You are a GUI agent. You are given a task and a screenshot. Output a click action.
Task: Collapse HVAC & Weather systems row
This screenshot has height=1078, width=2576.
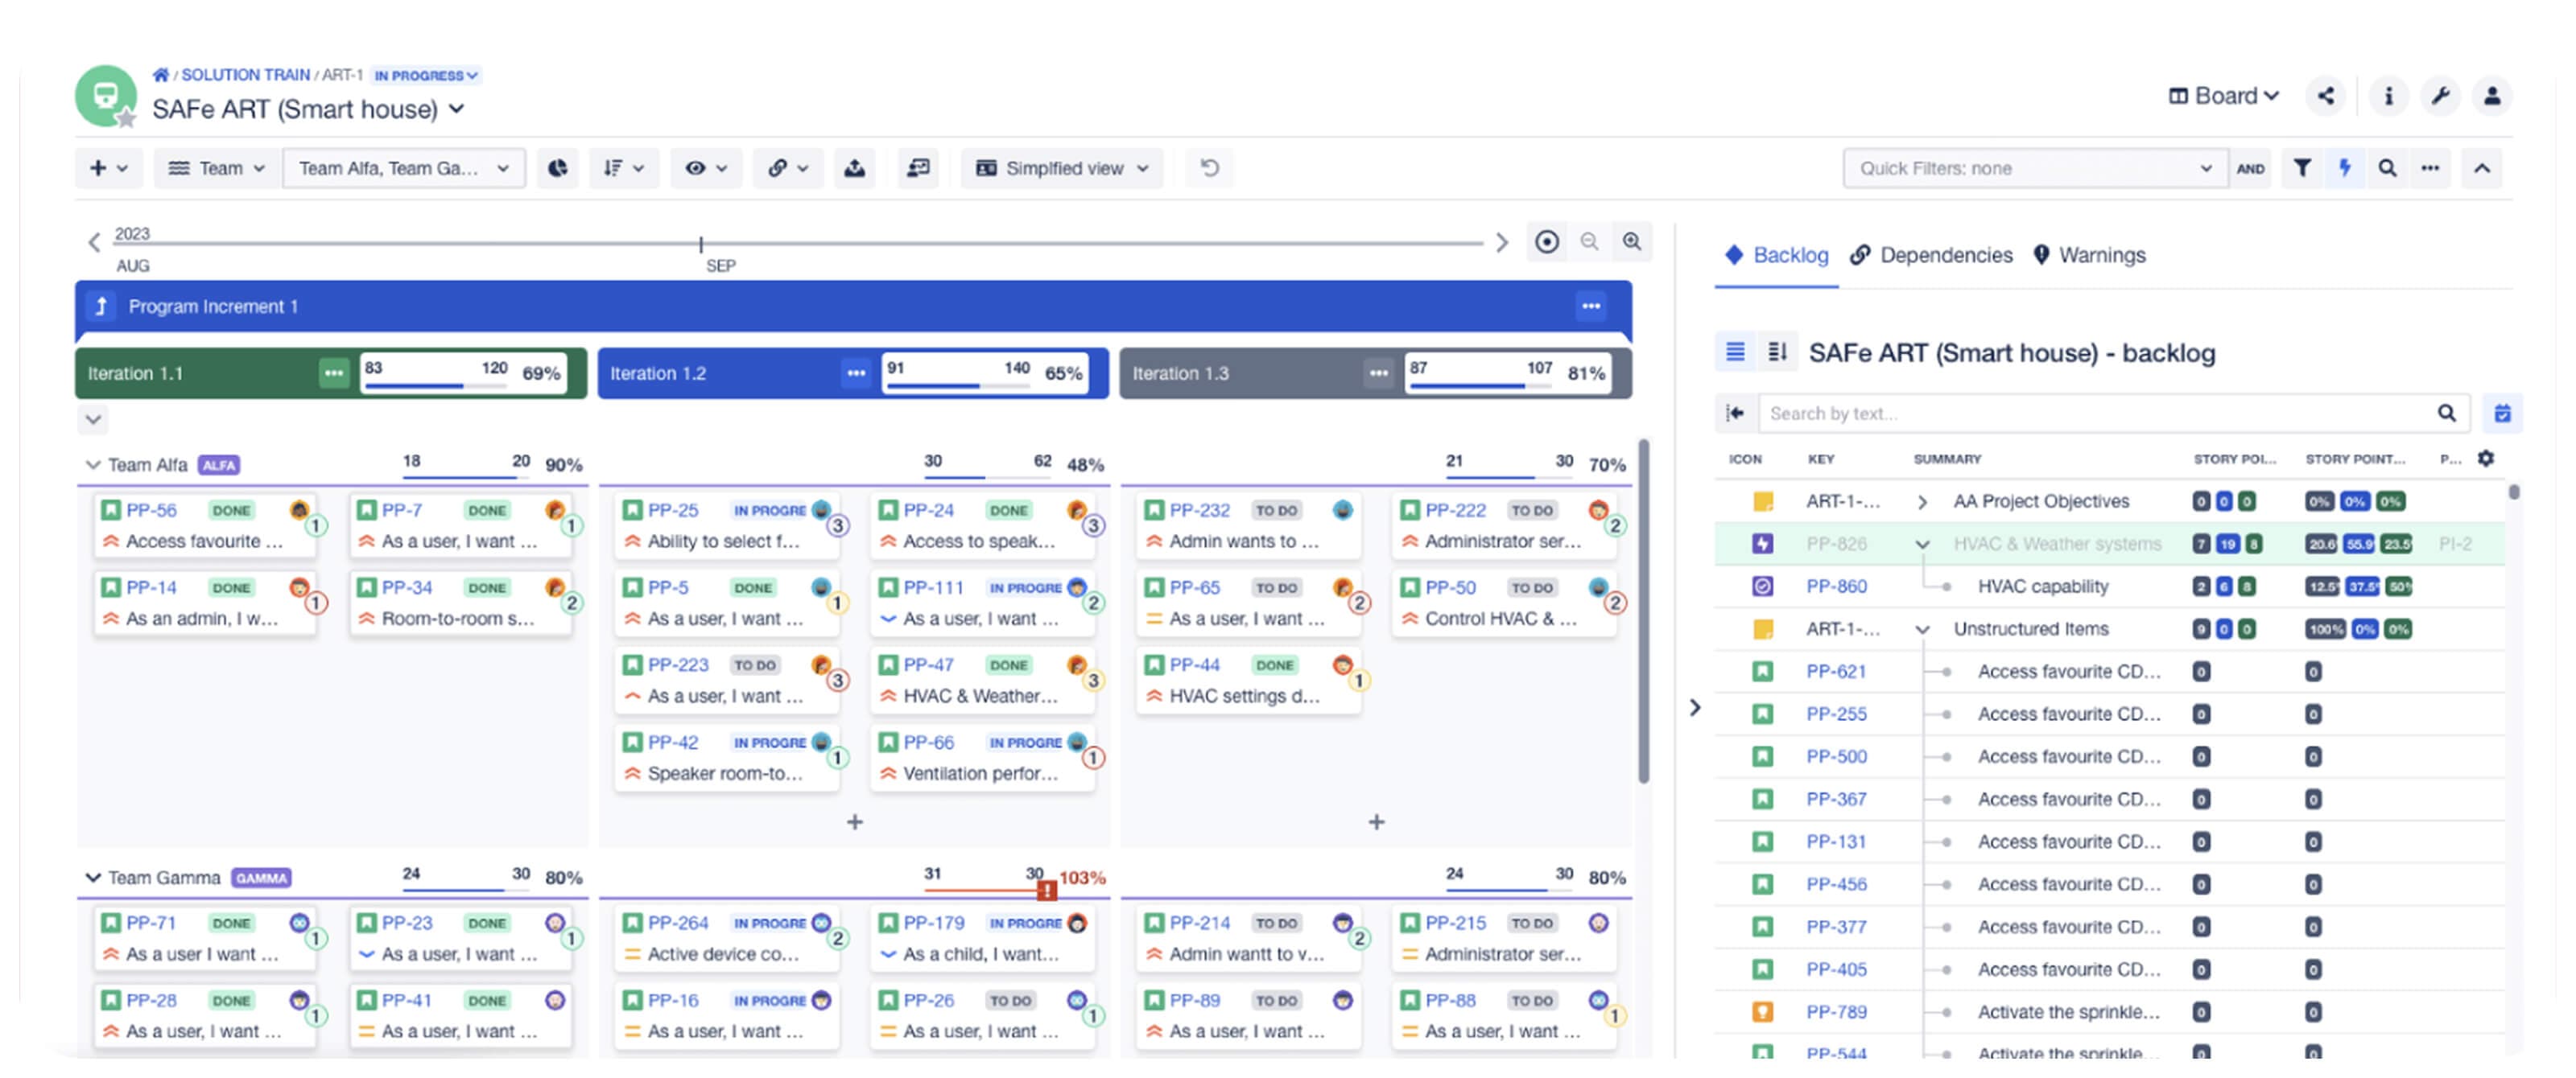pyautogui.click(x=1921, y=545)
